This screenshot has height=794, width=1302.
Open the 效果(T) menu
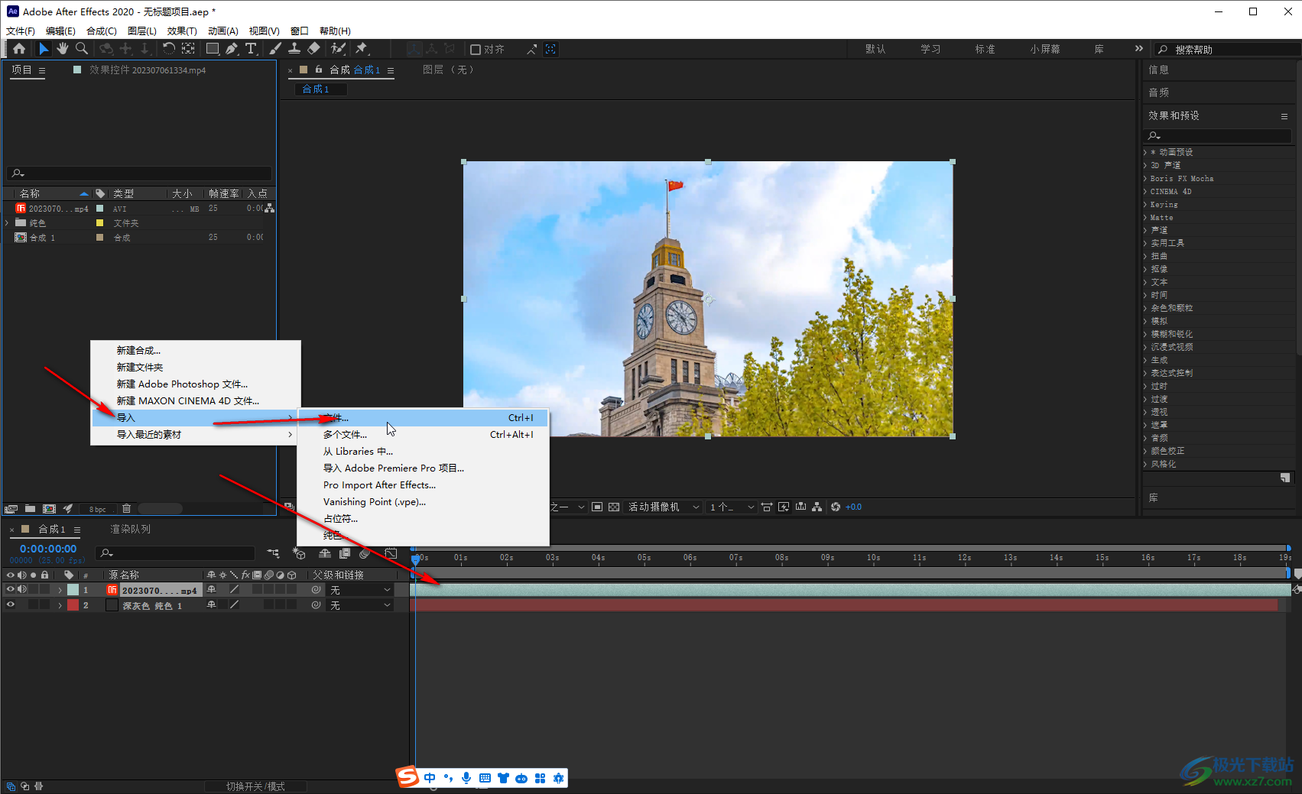182,31
